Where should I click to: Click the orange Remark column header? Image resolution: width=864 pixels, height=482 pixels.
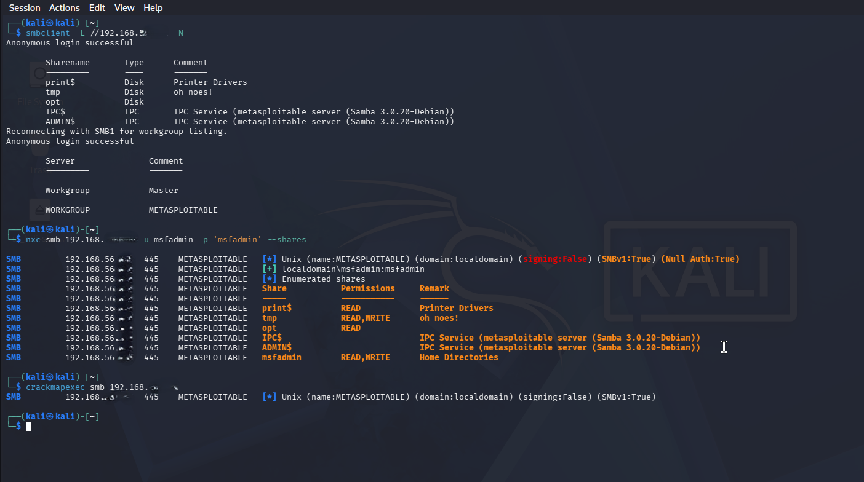click(434, 289)
